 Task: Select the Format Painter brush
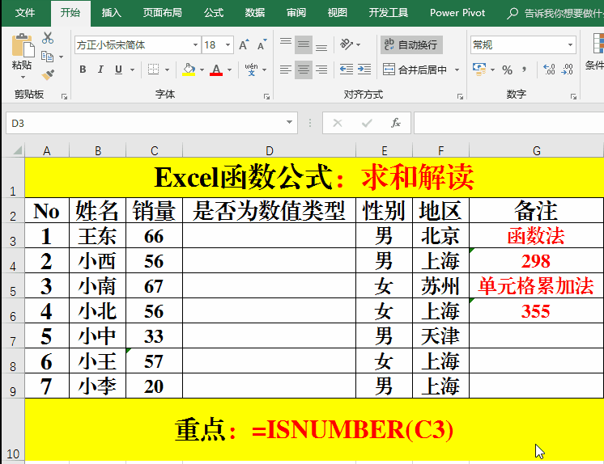[48, 74]
